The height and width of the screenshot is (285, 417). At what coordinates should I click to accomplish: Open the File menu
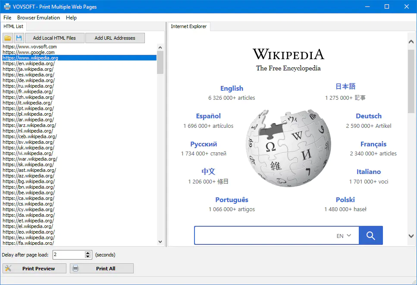click(7, 18)
